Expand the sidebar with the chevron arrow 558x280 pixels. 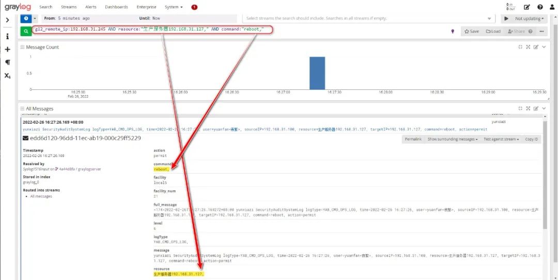tap(7, 20)
